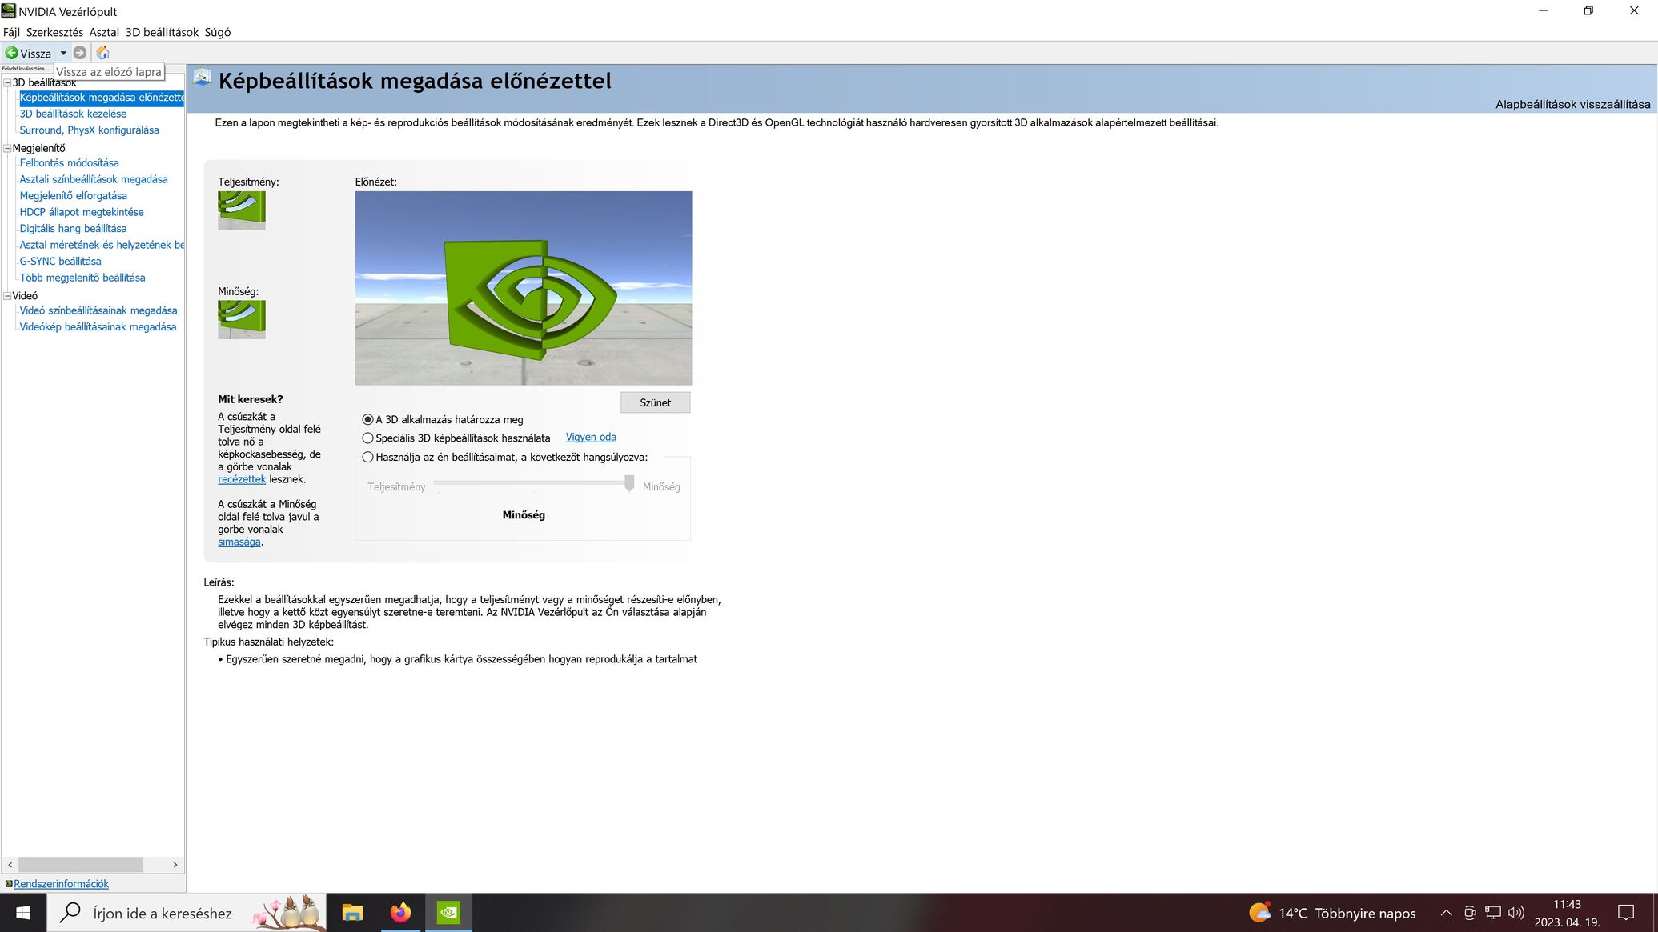Open G-SYNC beállítása page

pyautogui.click(x=60, y=261)
